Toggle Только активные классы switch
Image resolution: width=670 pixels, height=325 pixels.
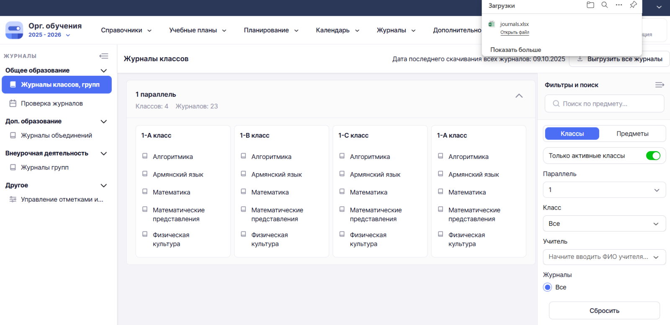click(x=653, y=156)
